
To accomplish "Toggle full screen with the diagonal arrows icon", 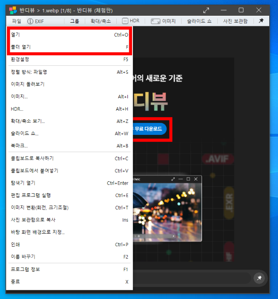I will coord(206,10).
